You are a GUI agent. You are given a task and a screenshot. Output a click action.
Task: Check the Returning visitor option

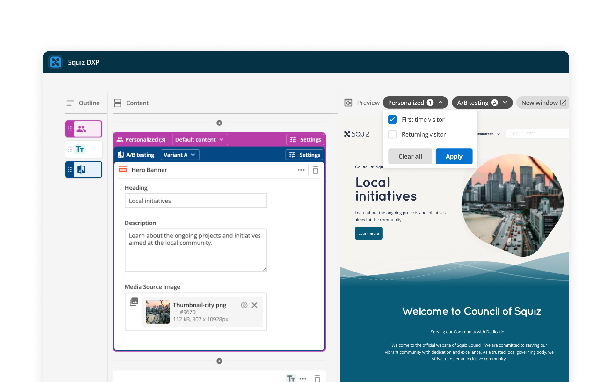[x=392, y=134]
